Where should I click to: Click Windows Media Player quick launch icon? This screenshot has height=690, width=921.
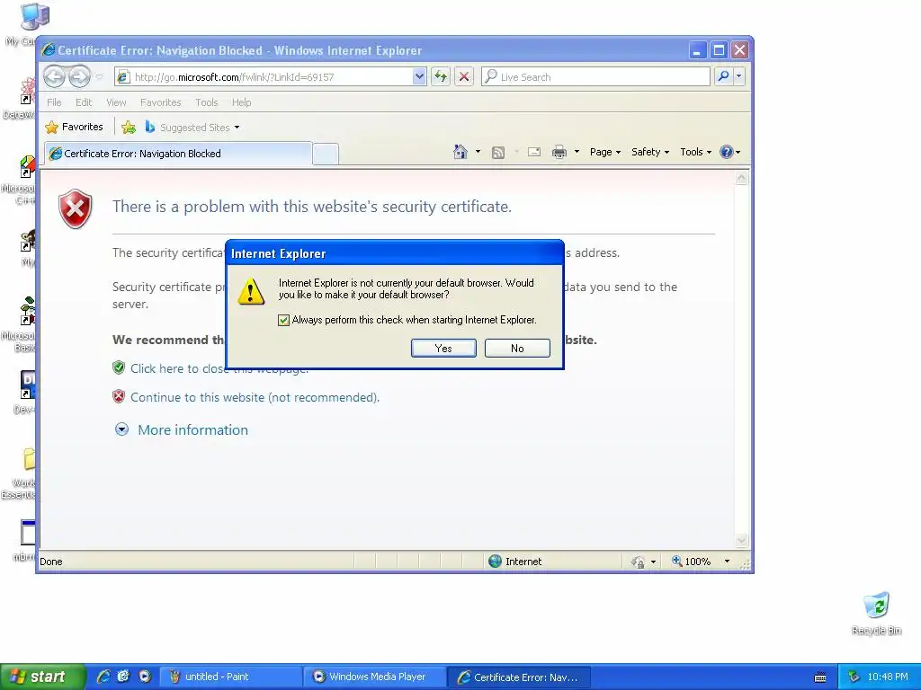145,677
